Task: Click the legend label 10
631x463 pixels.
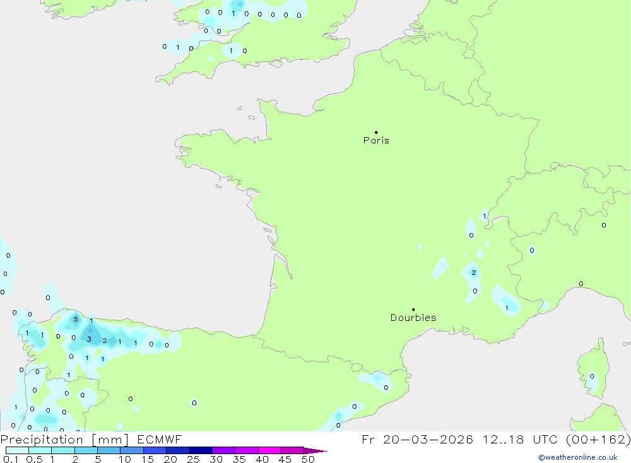Action: click(x=125, y=459)
